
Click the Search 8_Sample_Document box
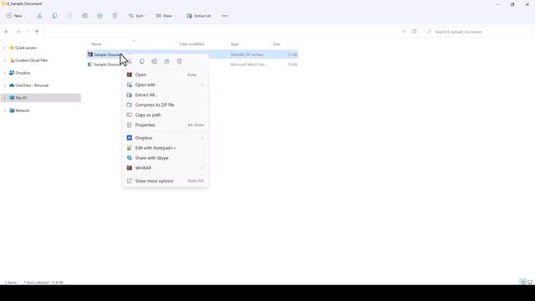477,32
